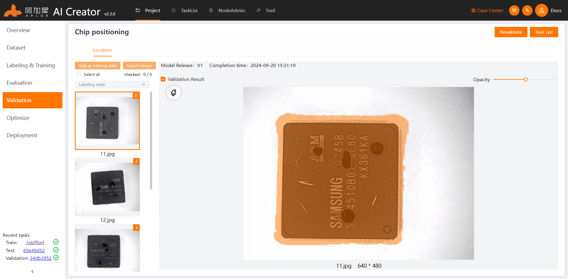Image resolution: width=568 pixels, height=279 pixels.
Task: Click the language translate icon
Action: click(527, 10)
